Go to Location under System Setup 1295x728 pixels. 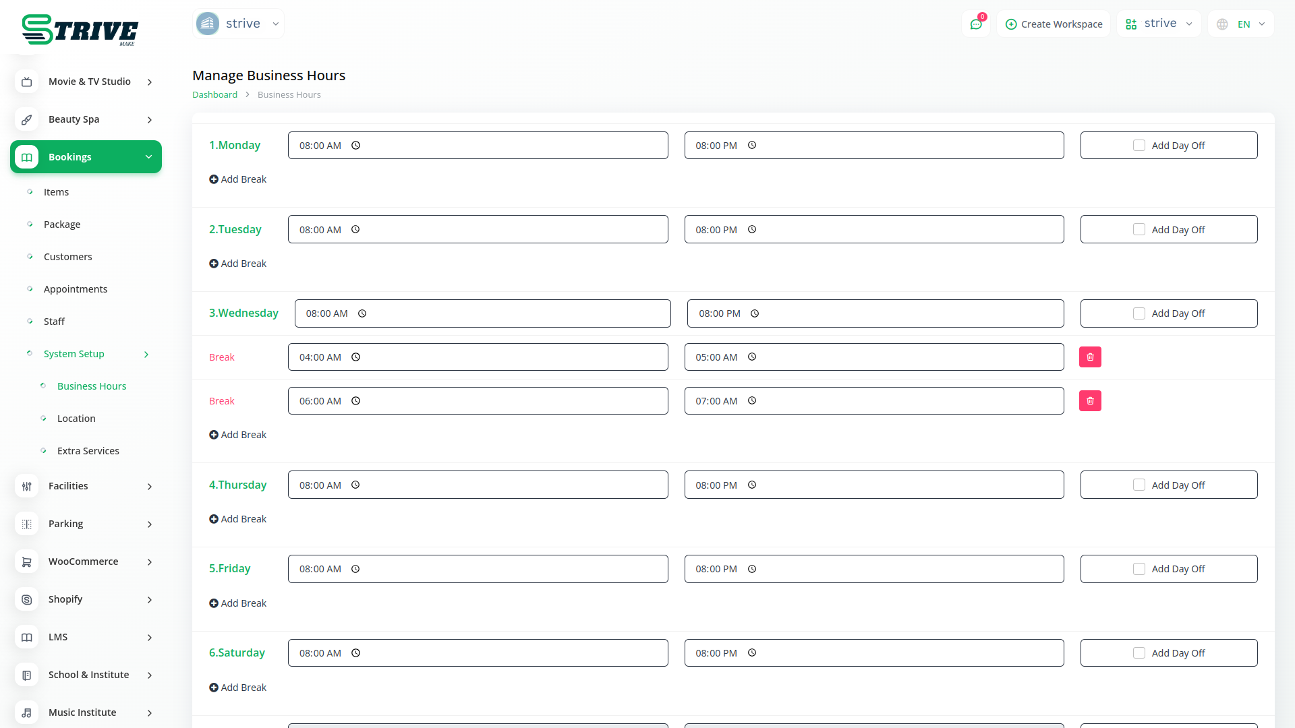76,419
